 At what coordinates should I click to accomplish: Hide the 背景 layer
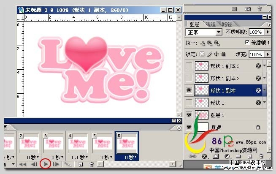(x=189, y=127)
